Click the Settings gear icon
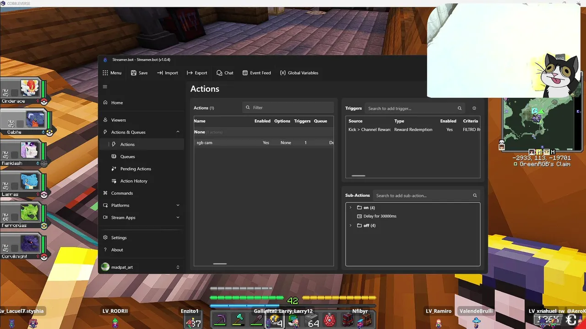The image size is (586, 329). click(x=105, y=238)
